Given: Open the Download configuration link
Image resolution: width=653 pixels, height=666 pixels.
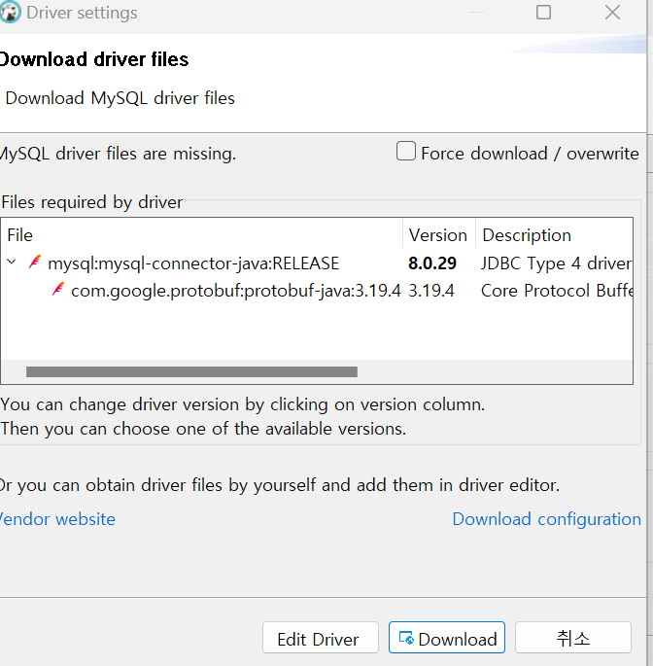Looking at the screenshot, I should [x=546, y=519].
